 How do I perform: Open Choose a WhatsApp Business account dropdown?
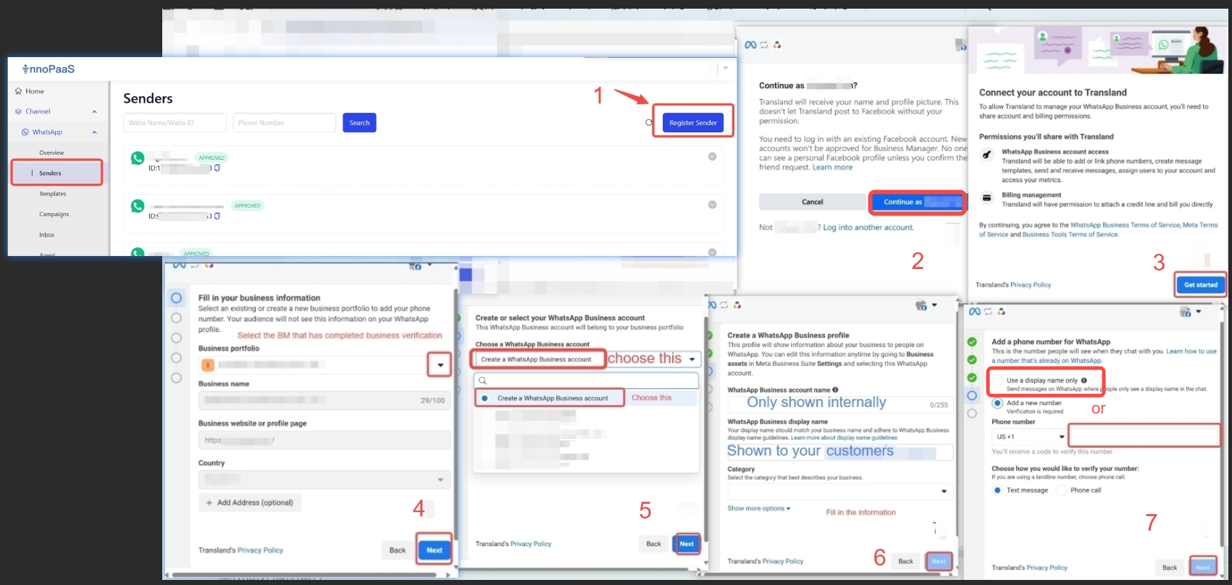pyautogui.click(x=587, y=359)
